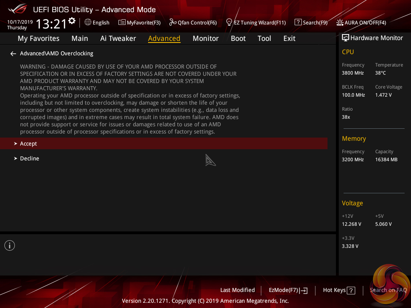
Task: Click the settings gear next to the clock
Action: (x=71, y=20)
